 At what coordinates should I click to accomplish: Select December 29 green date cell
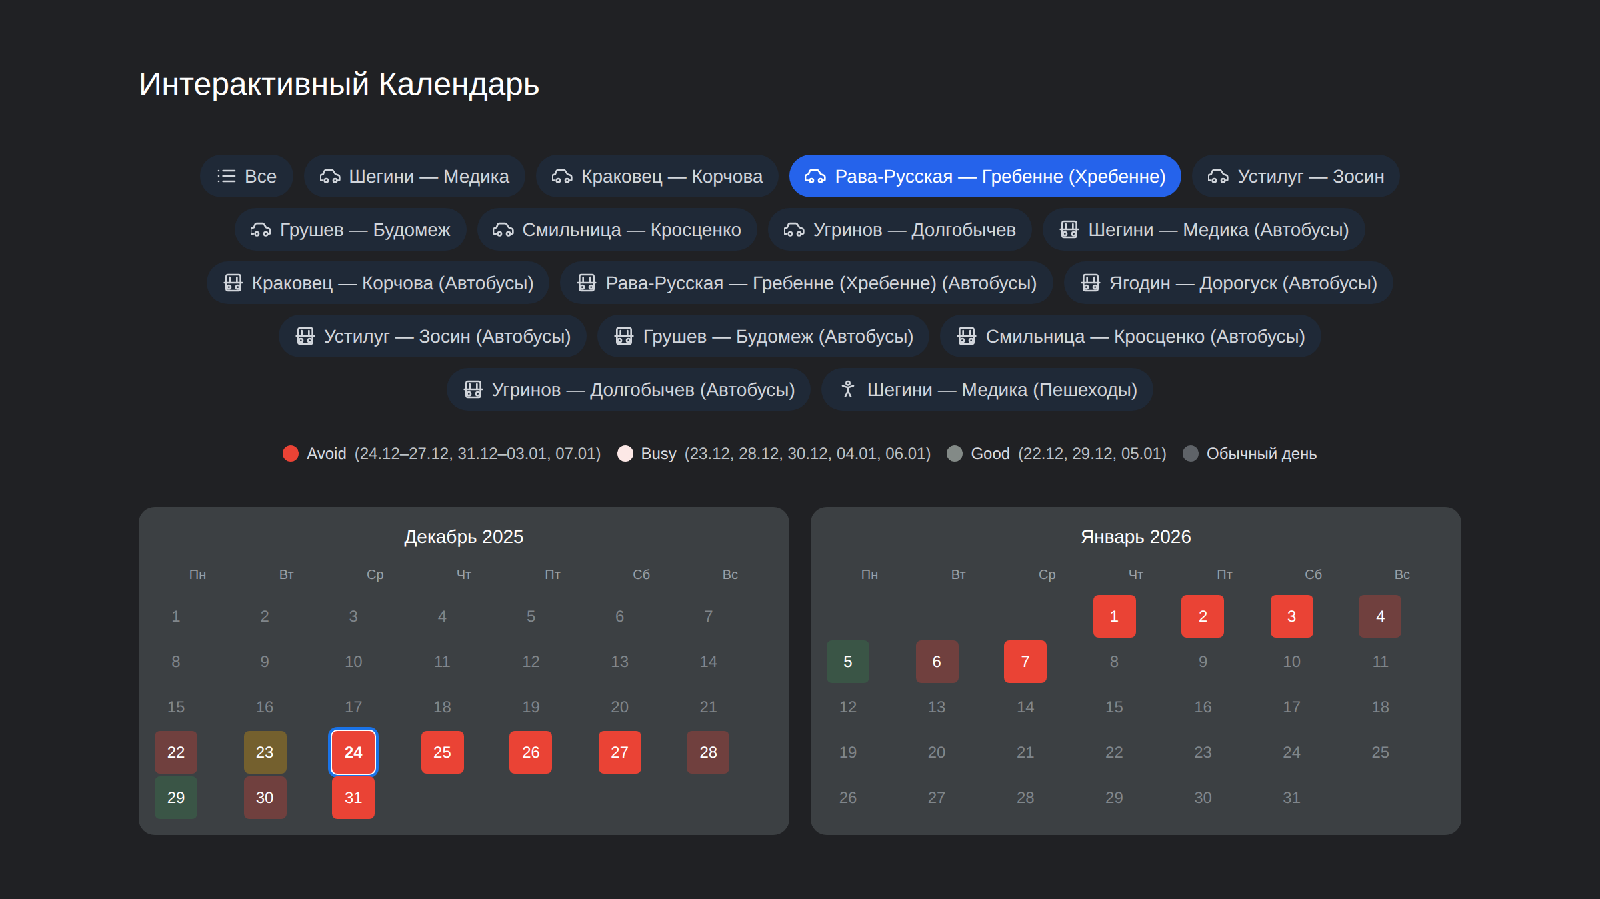[176, 798]
